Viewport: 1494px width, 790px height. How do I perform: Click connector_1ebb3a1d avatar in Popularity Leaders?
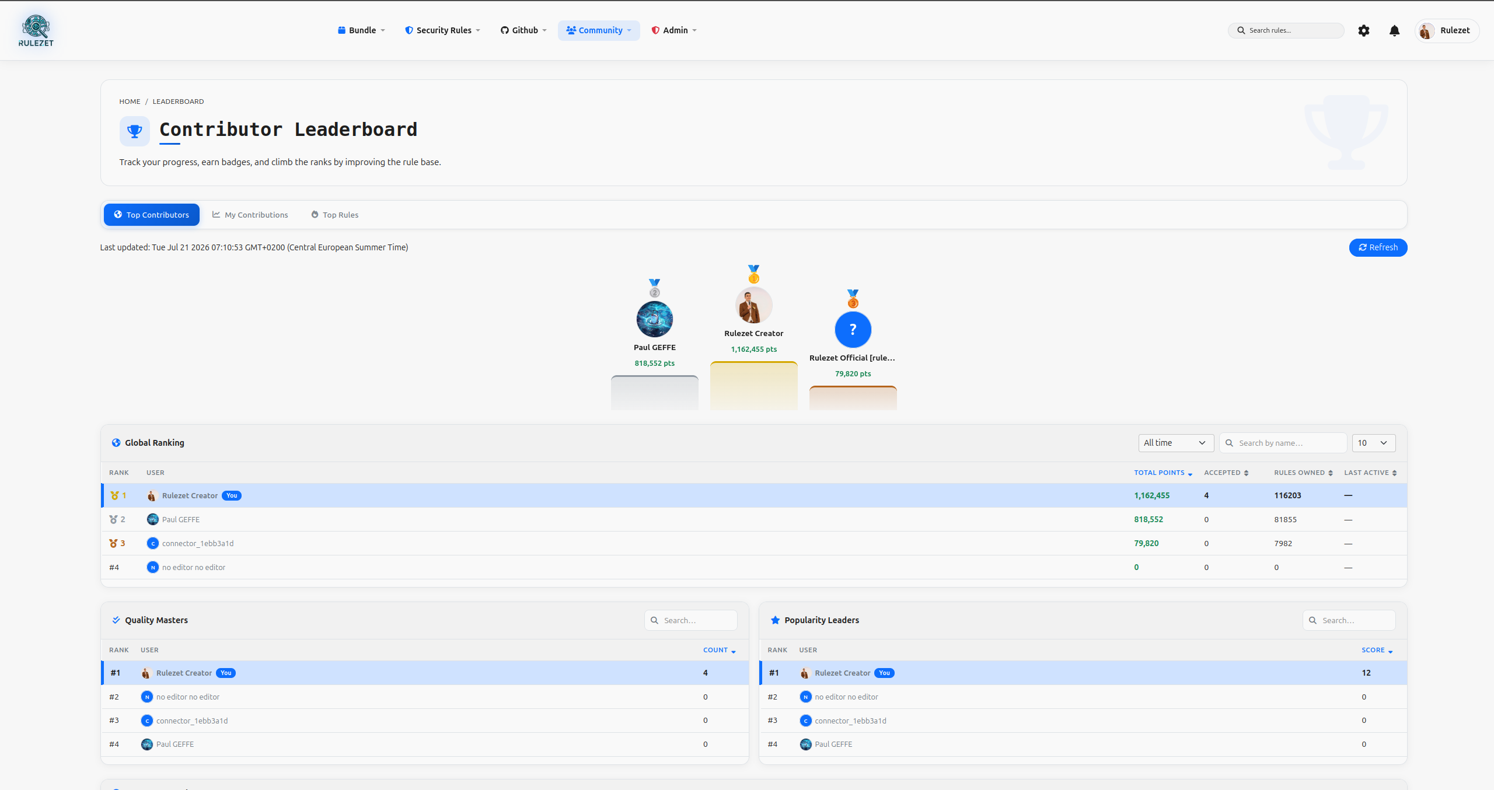click(805, 721)
